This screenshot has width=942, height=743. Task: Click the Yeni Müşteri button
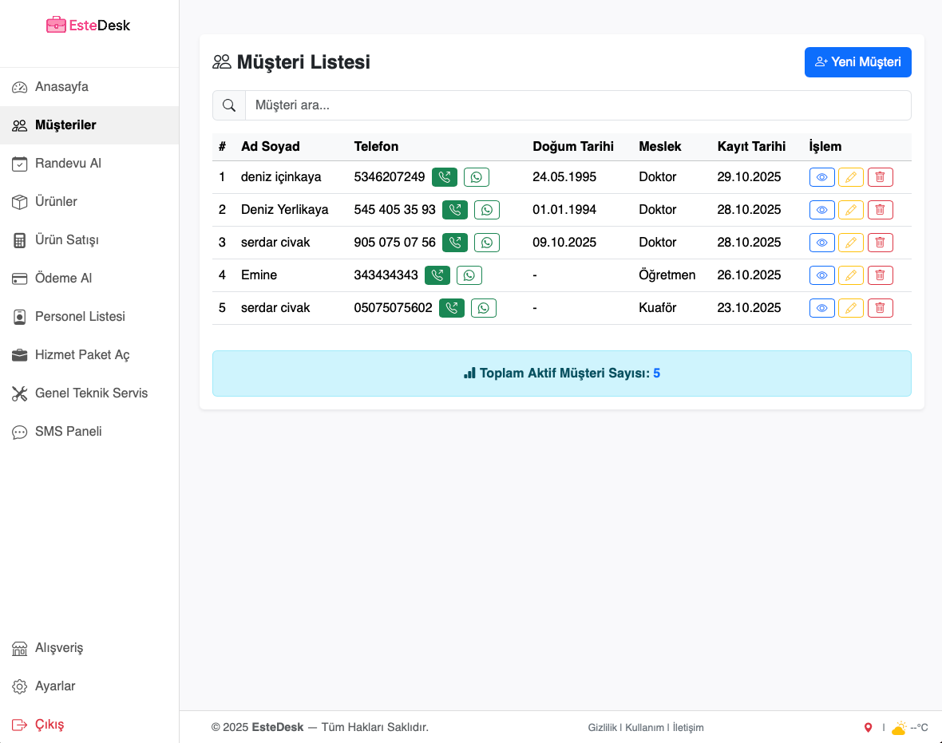click(857, 62)
